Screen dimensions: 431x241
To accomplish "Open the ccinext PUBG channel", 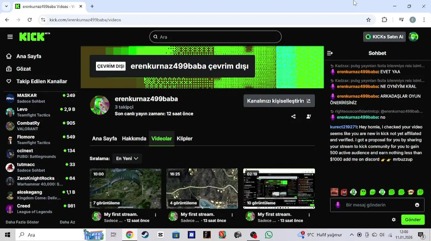I will click(x=40, y=154).
